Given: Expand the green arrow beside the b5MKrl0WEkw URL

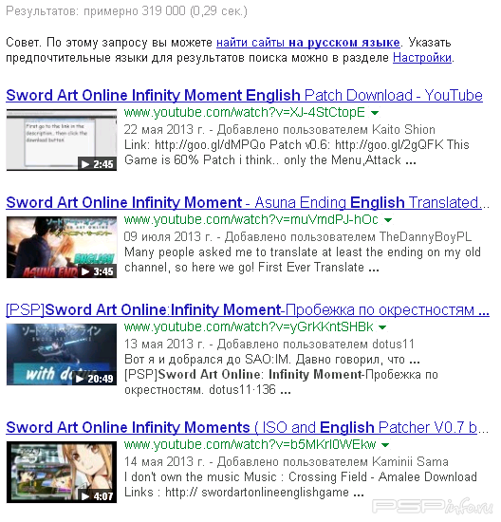Looking at the screenshot, I should click(385, 445).
